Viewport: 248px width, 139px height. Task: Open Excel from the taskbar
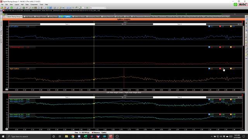point(85,136)
